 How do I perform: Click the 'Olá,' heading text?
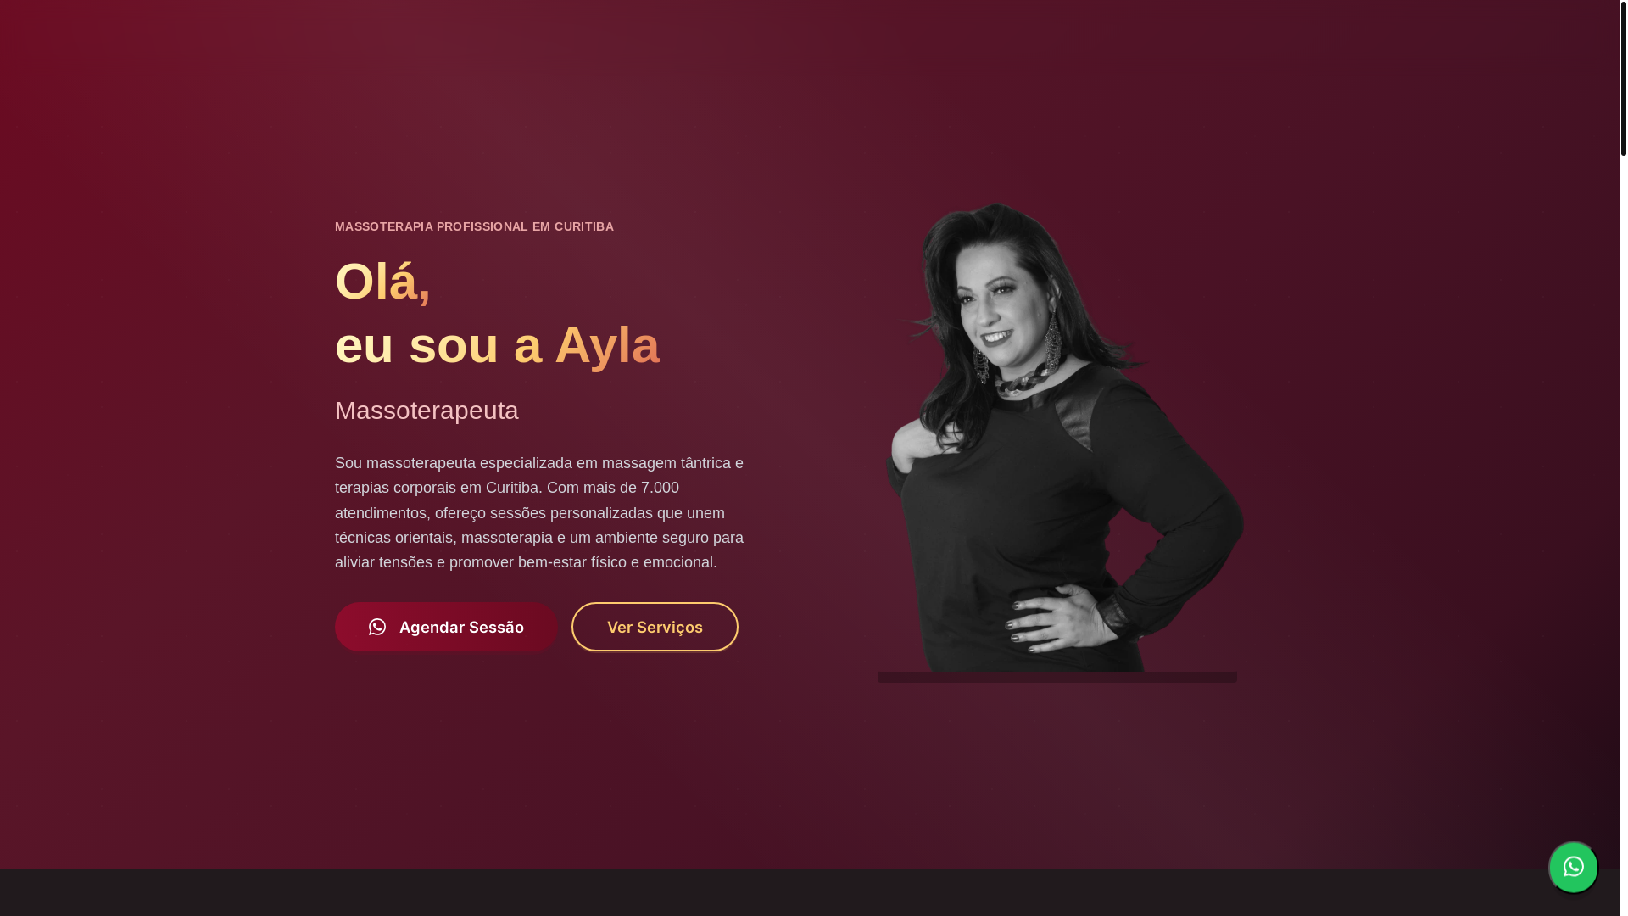[x=382, y=281]
